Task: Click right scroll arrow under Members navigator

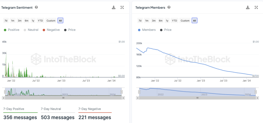Action: 257,98
